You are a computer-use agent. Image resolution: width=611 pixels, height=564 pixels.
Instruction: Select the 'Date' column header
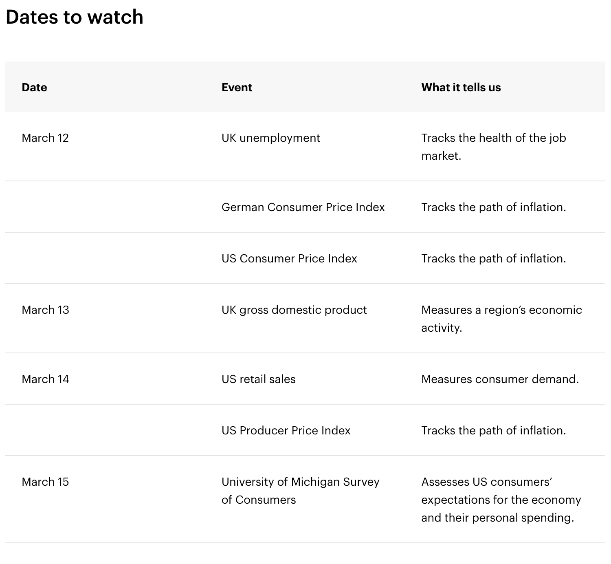click(34, 87)
